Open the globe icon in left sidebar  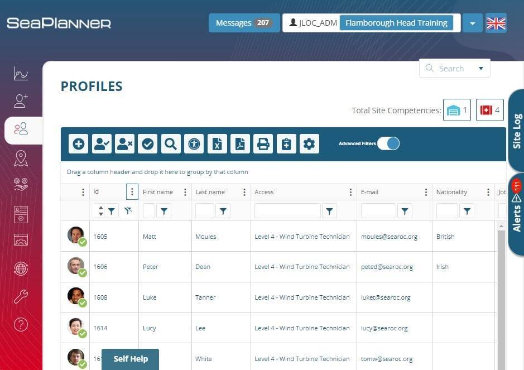tap(20, 268)
